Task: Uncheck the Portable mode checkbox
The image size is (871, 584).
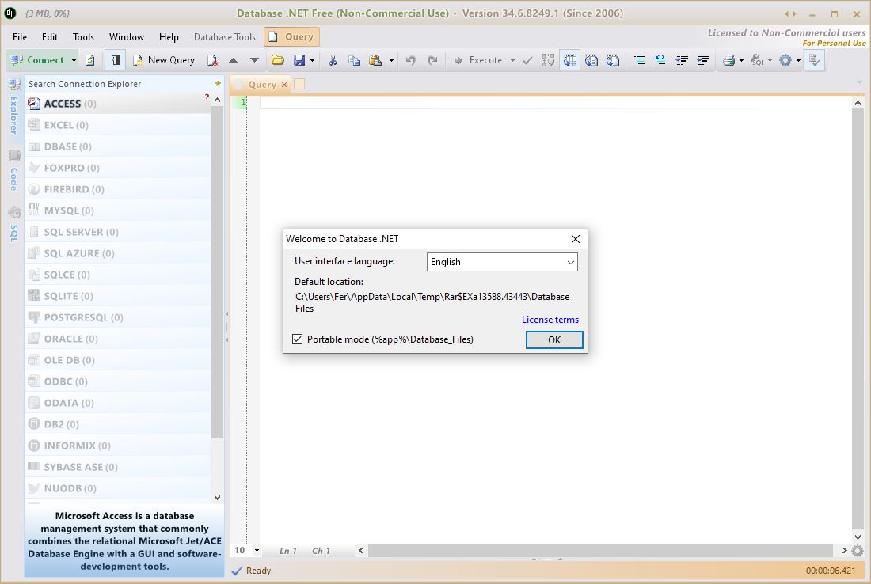Action: tap(298, 339)
